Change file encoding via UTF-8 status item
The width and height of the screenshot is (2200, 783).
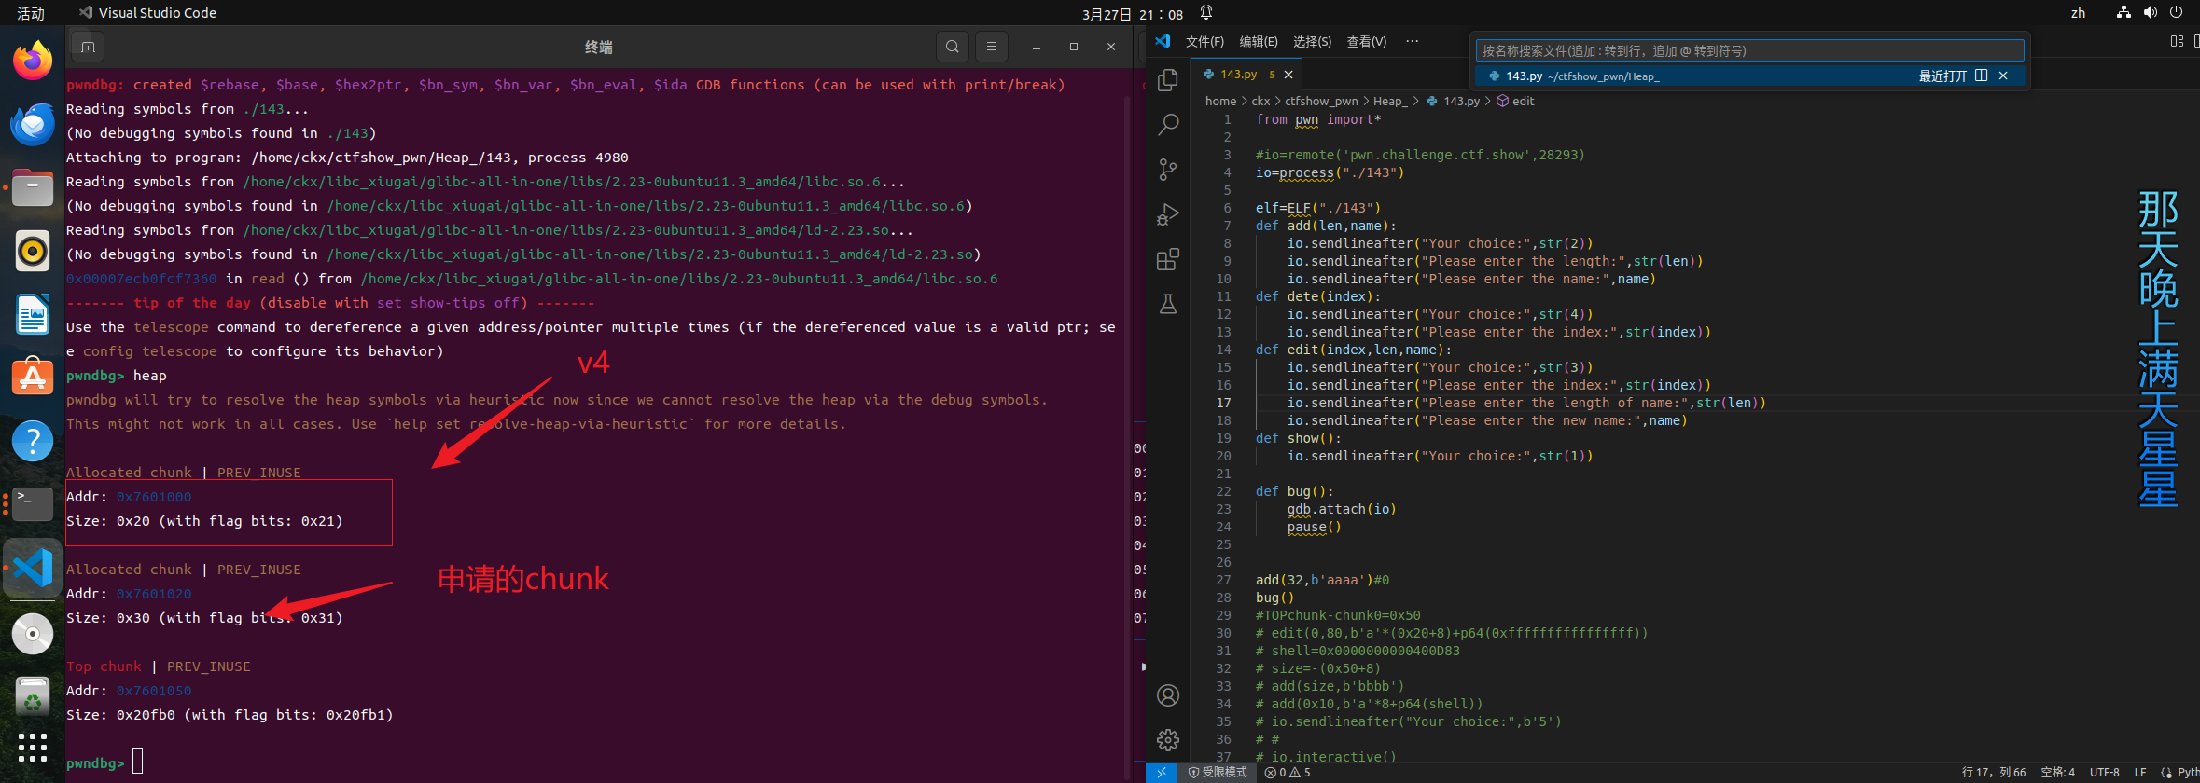click(2105, 772)
